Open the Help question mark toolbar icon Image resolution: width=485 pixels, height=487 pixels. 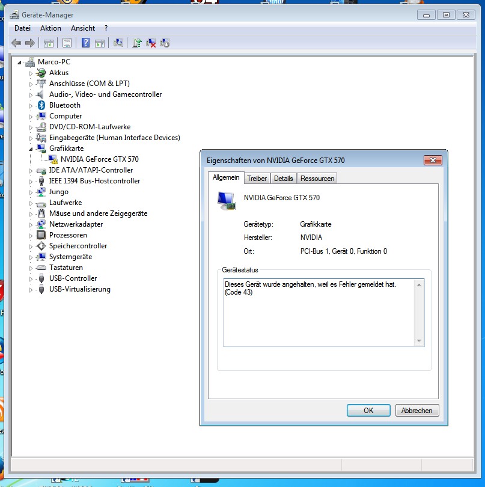click(85, 43)
